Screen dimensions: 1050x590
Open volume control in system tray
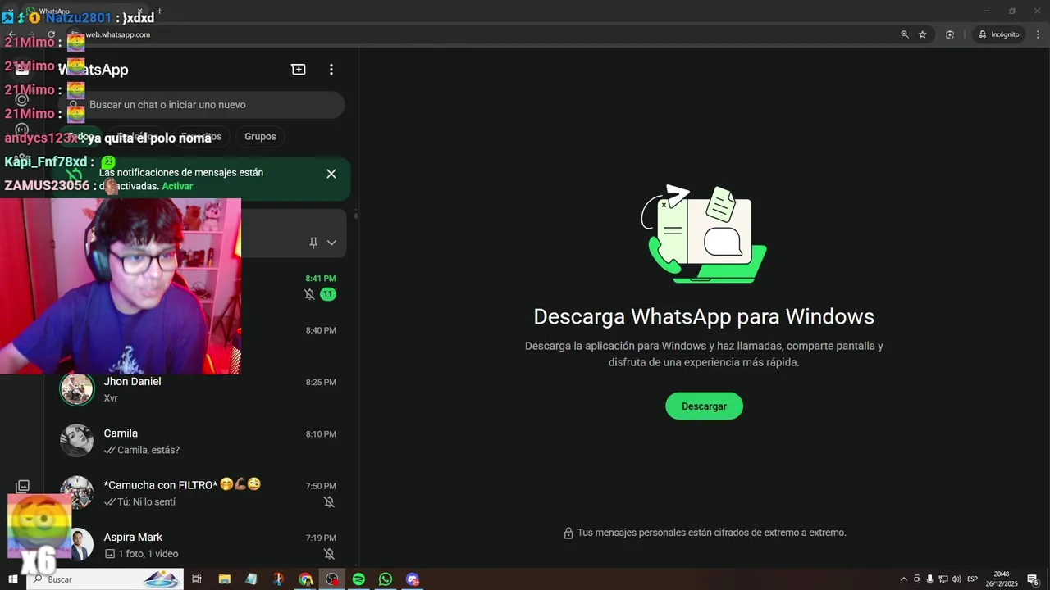956,579
